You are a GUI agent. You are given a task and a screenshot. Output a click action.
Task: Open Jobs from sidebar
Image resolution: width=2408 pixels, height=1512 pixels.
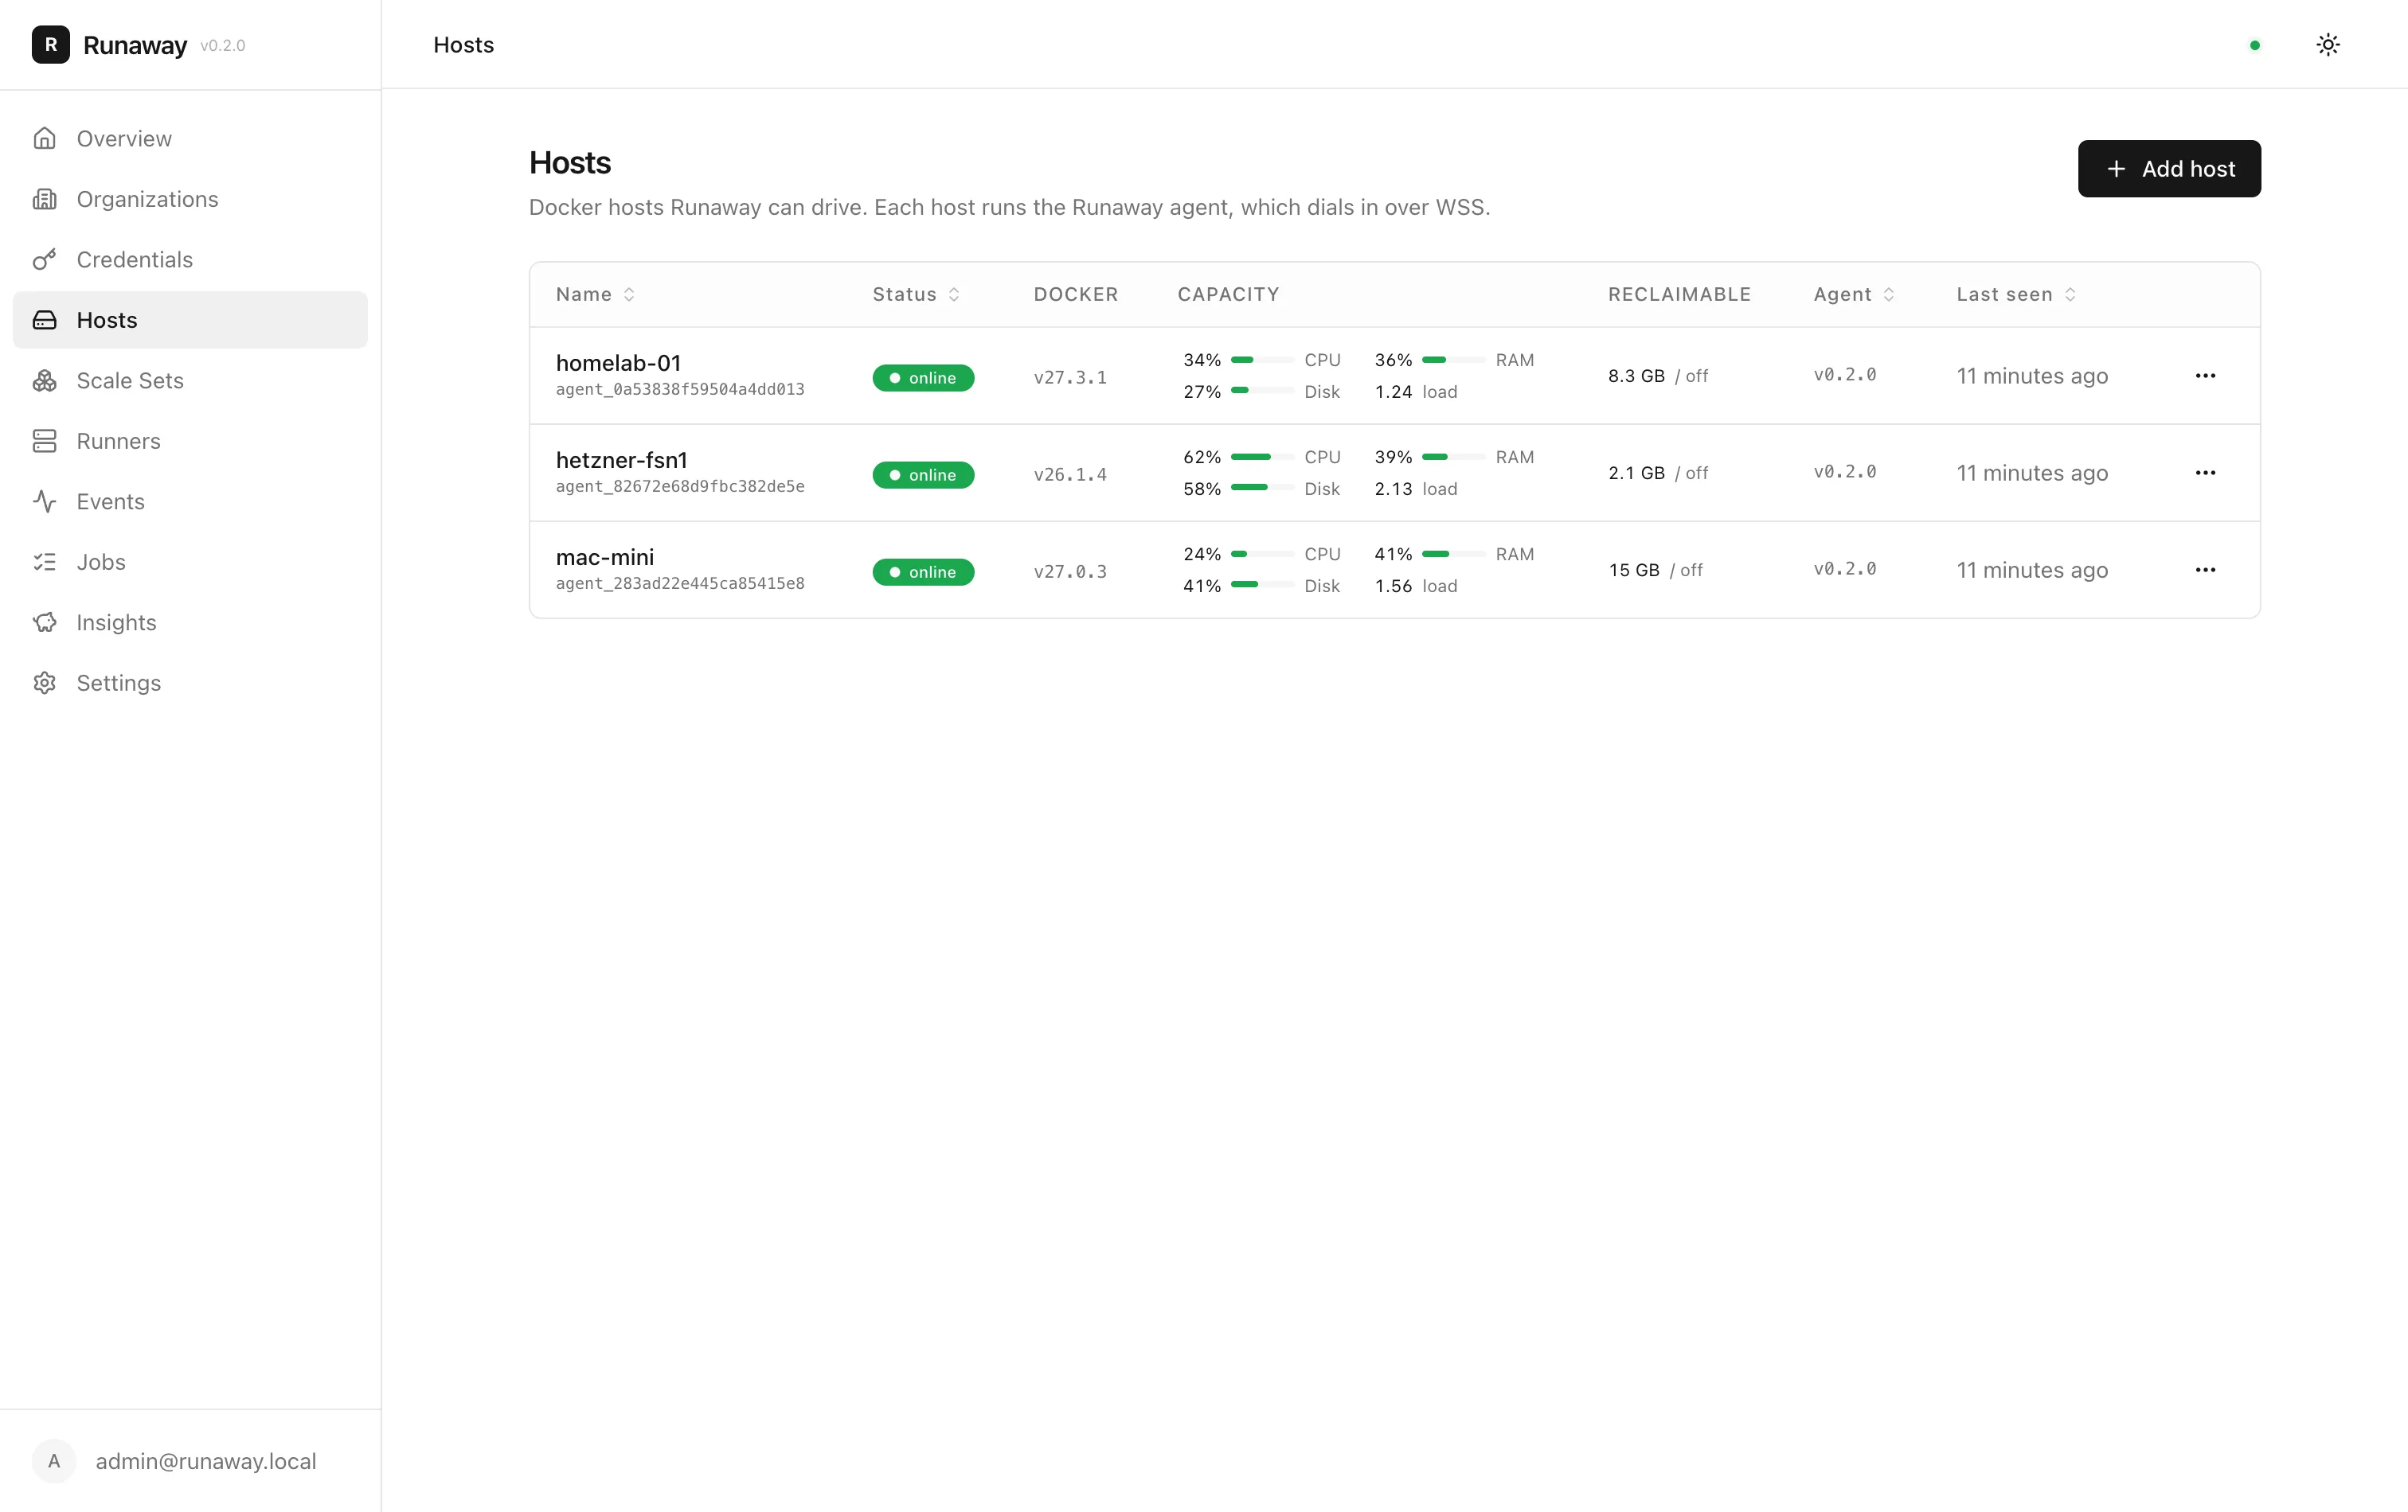coord(190,562)
